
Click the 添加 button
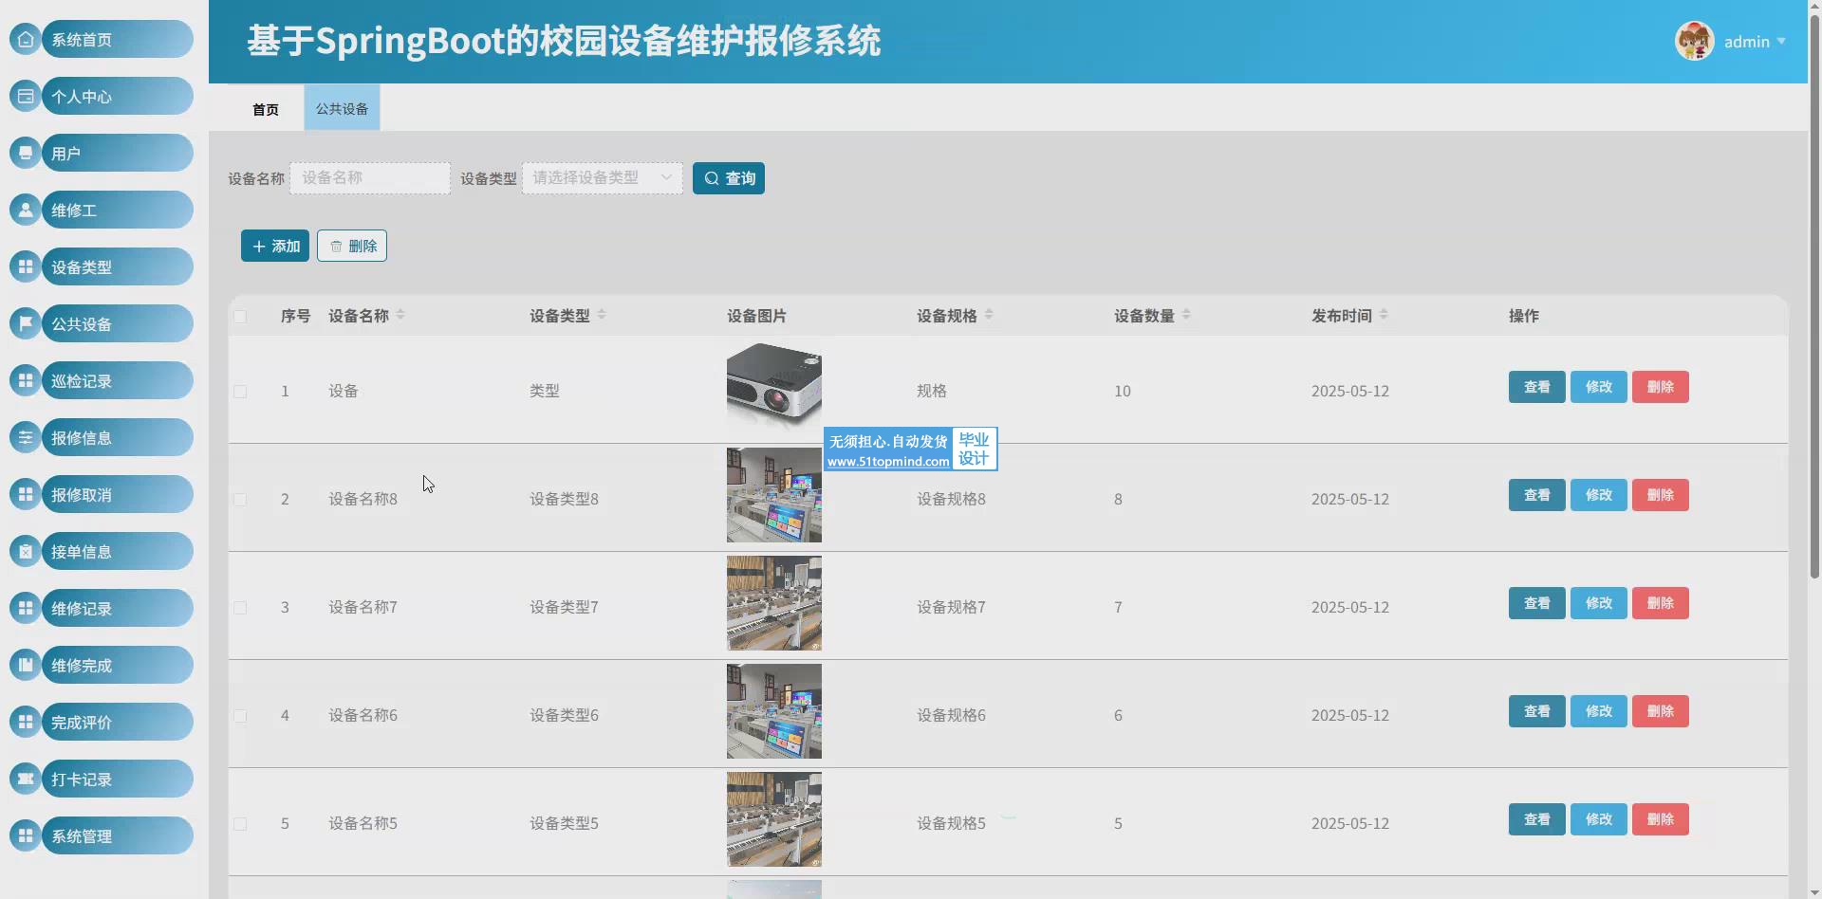coord(274,246)
